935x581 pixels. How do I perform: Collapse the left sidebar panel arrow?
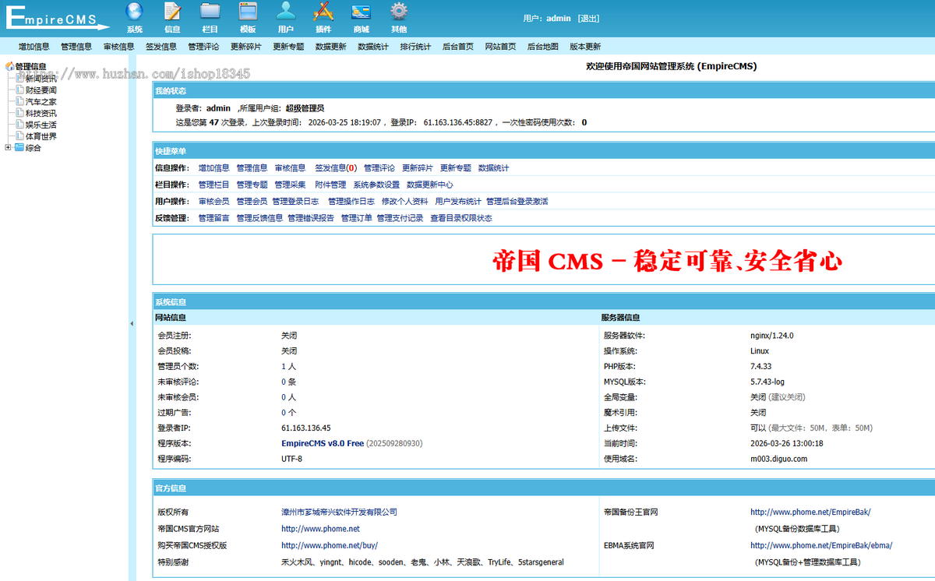point(132,323)
